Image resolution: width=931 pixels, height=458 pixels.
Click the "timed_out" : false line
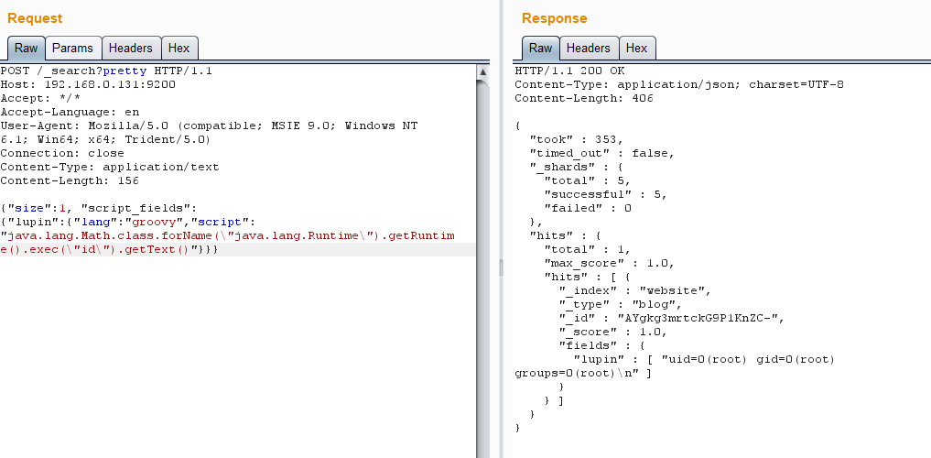(x=602, y=153)
